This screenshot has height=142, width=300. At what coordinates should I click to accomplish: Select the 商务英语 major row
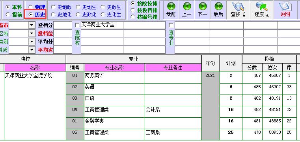click(x=114, y=78)
